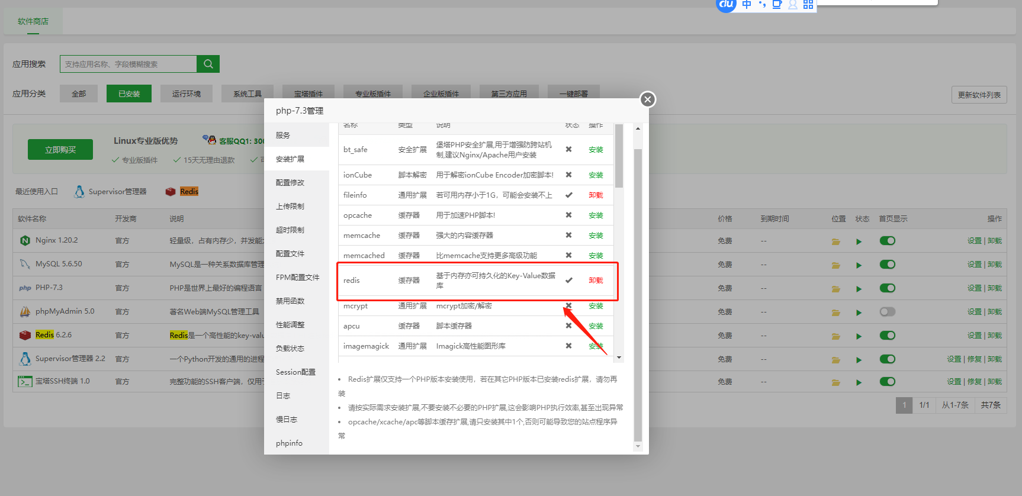1022x496 pixels.
Task: Focus the application search input field
Action: [128, 64]
